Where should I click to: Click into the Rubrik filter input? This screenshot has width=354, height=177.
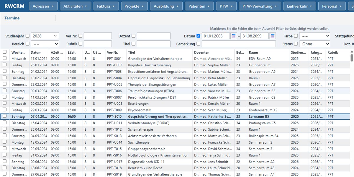tap(98, 44)
